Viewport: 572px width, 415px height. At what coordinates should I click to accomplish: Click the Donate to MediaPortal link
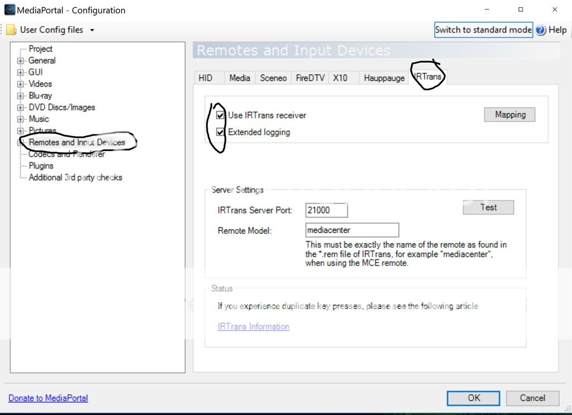[x=48, y=398]
